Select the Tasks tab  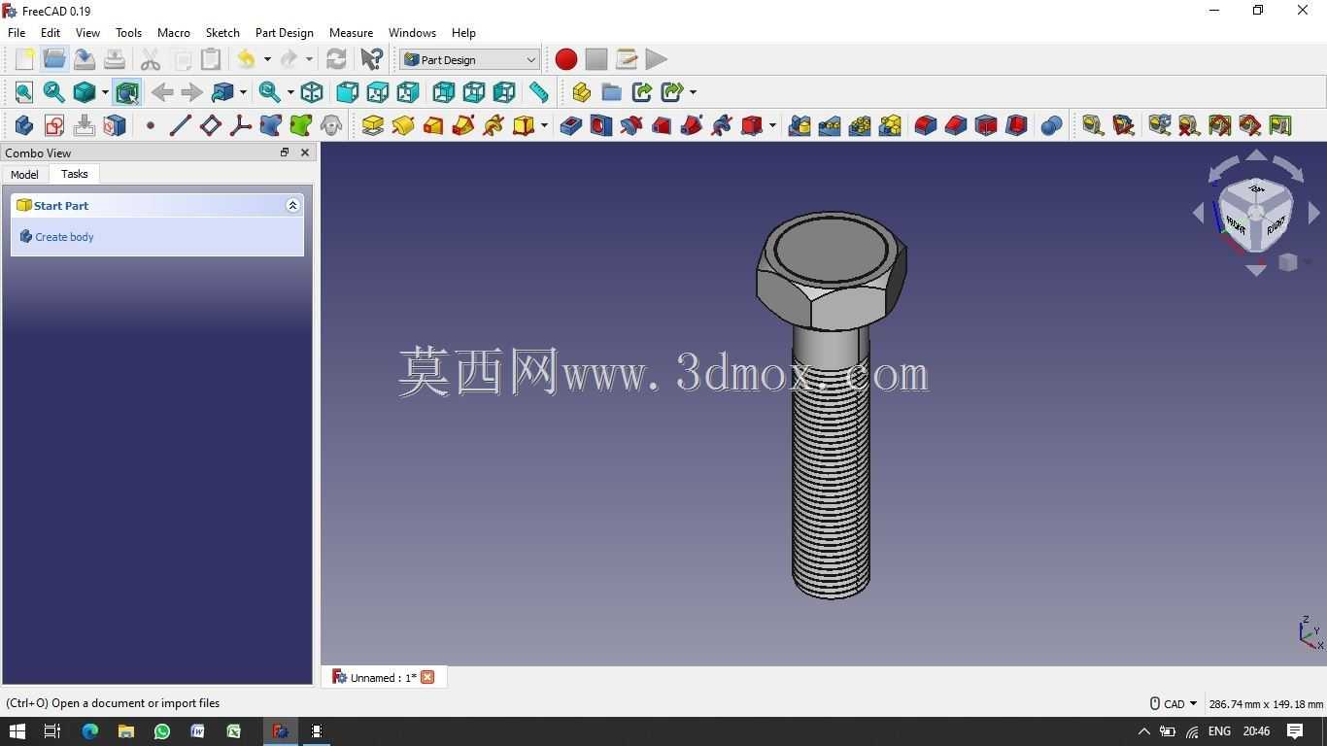[x=75, y=174]
